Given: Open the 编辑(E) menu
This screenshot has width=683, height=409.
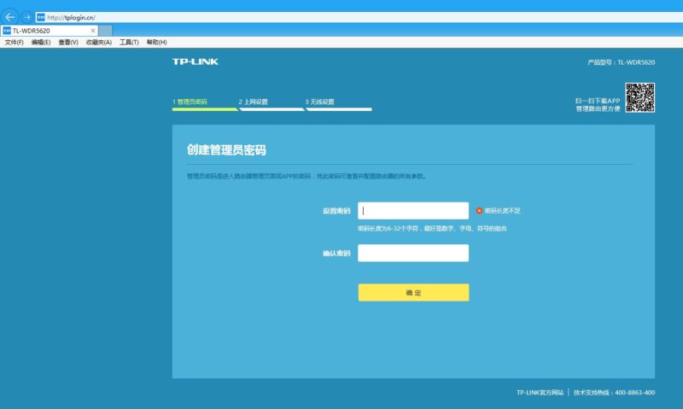Looking at the screenshot, I should click(x=41, y=42).
